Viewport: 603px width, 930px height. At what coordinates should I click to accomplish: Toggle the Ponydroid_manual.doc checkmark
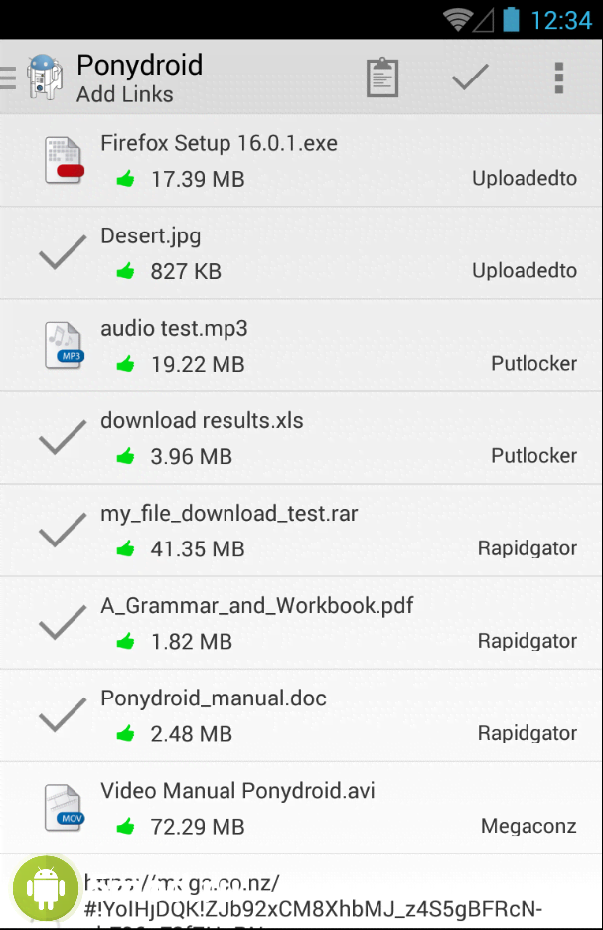62,715
